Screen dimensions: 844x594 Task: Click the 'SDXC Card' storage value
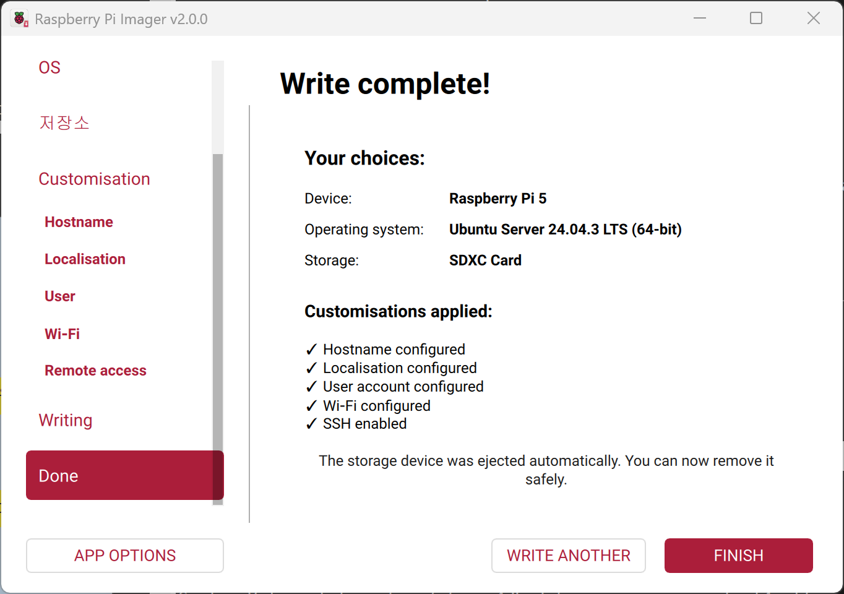pos(485,260)
